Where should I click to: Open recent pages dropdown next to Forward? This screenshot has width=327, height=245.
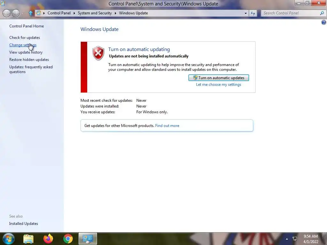click(x=22, y=13)
